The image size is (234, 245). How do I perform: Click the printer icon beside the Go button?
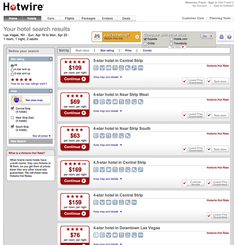[221, 37]
